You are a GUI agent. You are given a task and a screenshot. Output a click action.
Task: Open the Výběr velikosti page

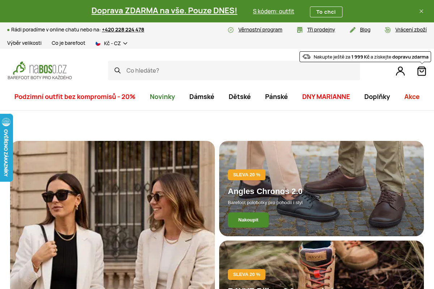pos(24,43)
